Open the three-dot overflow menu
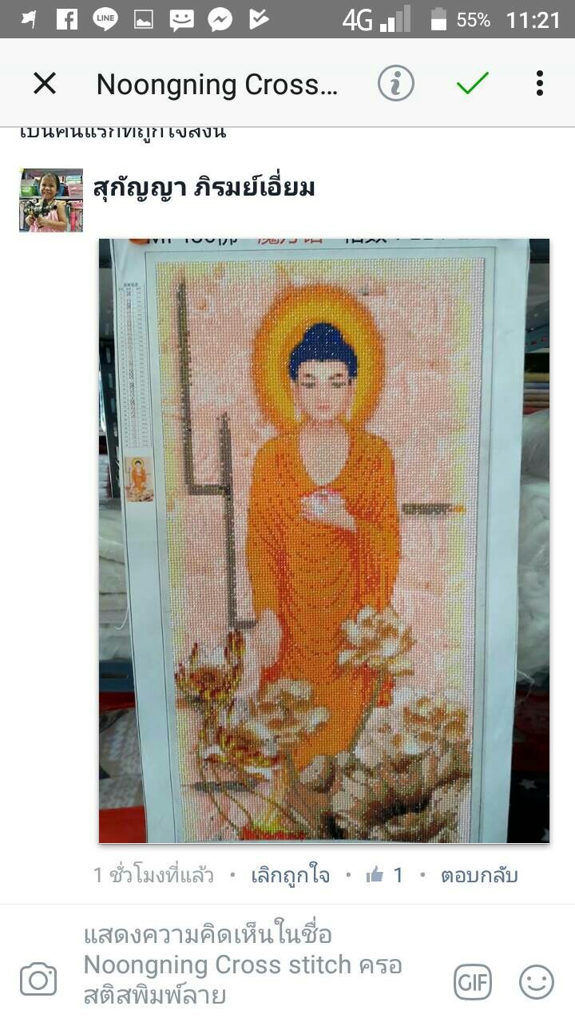 (x=540, y=83)
